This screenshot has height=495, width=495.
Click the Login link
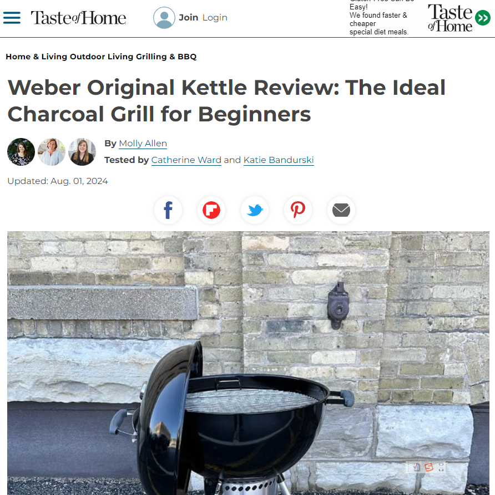coord(215,18)
